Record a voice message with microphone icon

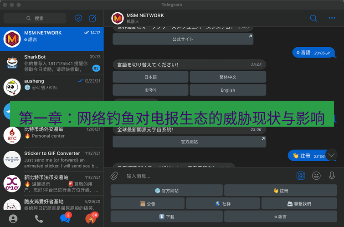pos(332,176)
